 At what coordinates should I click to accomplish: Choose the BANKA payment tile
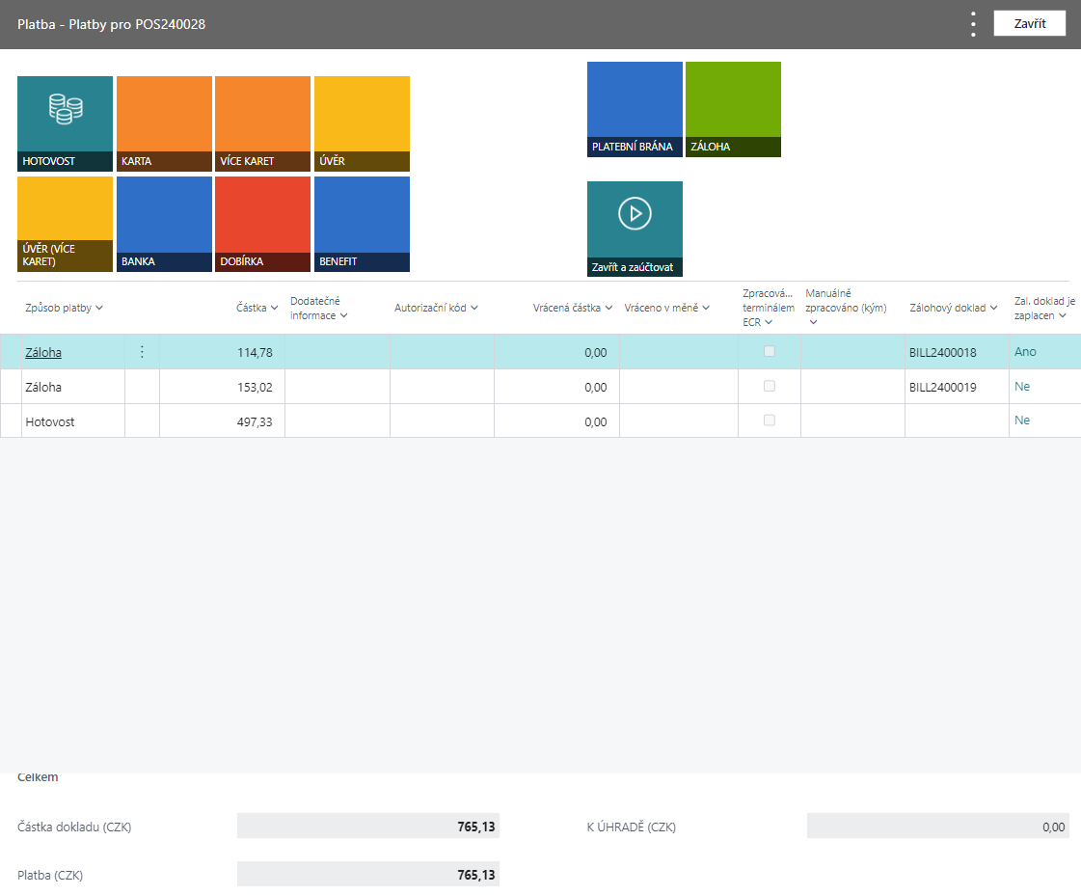click(164, 224)
